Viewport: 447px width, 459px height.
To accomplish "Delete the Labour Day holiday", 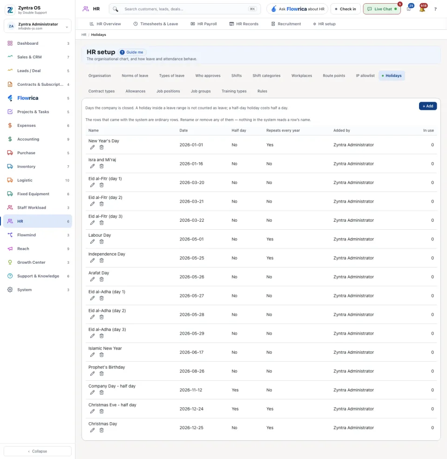I will tap(102, 241).
